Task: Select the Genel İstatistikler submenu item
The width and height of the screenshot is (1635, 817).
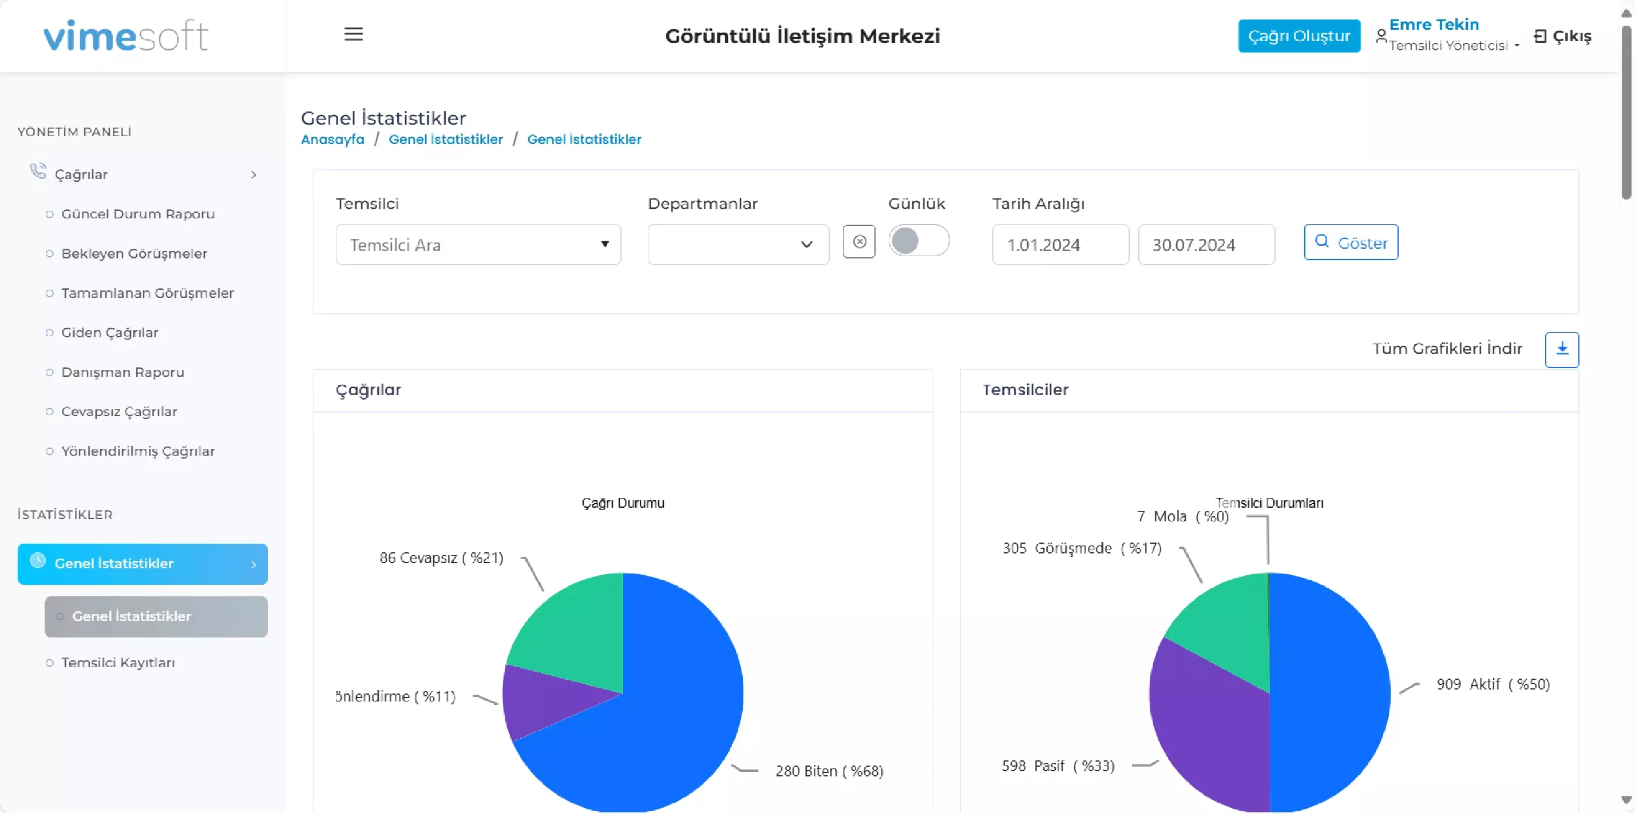Action: pyautogui.click(x=156, y=616)
